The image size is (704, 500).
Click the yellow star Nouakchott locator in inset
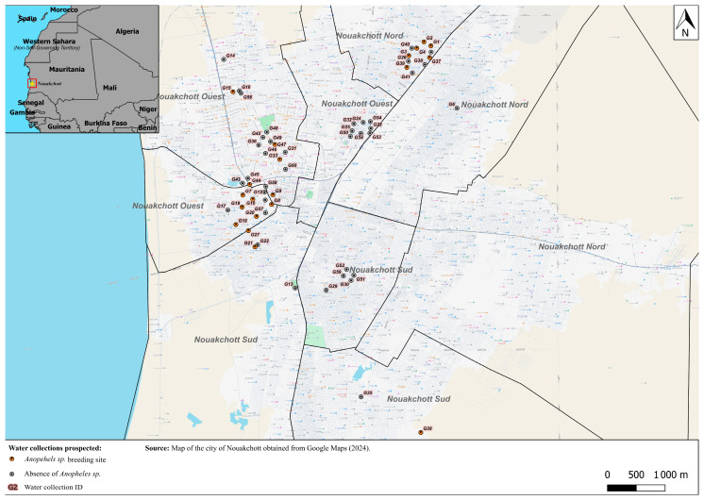32,83
